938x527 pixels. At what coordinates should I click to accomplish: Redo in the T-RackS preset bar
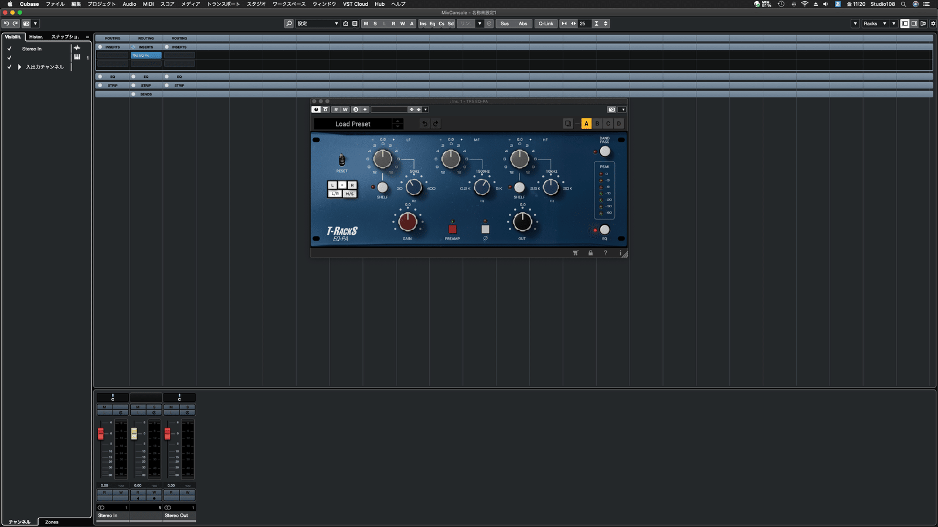[436, 124]
